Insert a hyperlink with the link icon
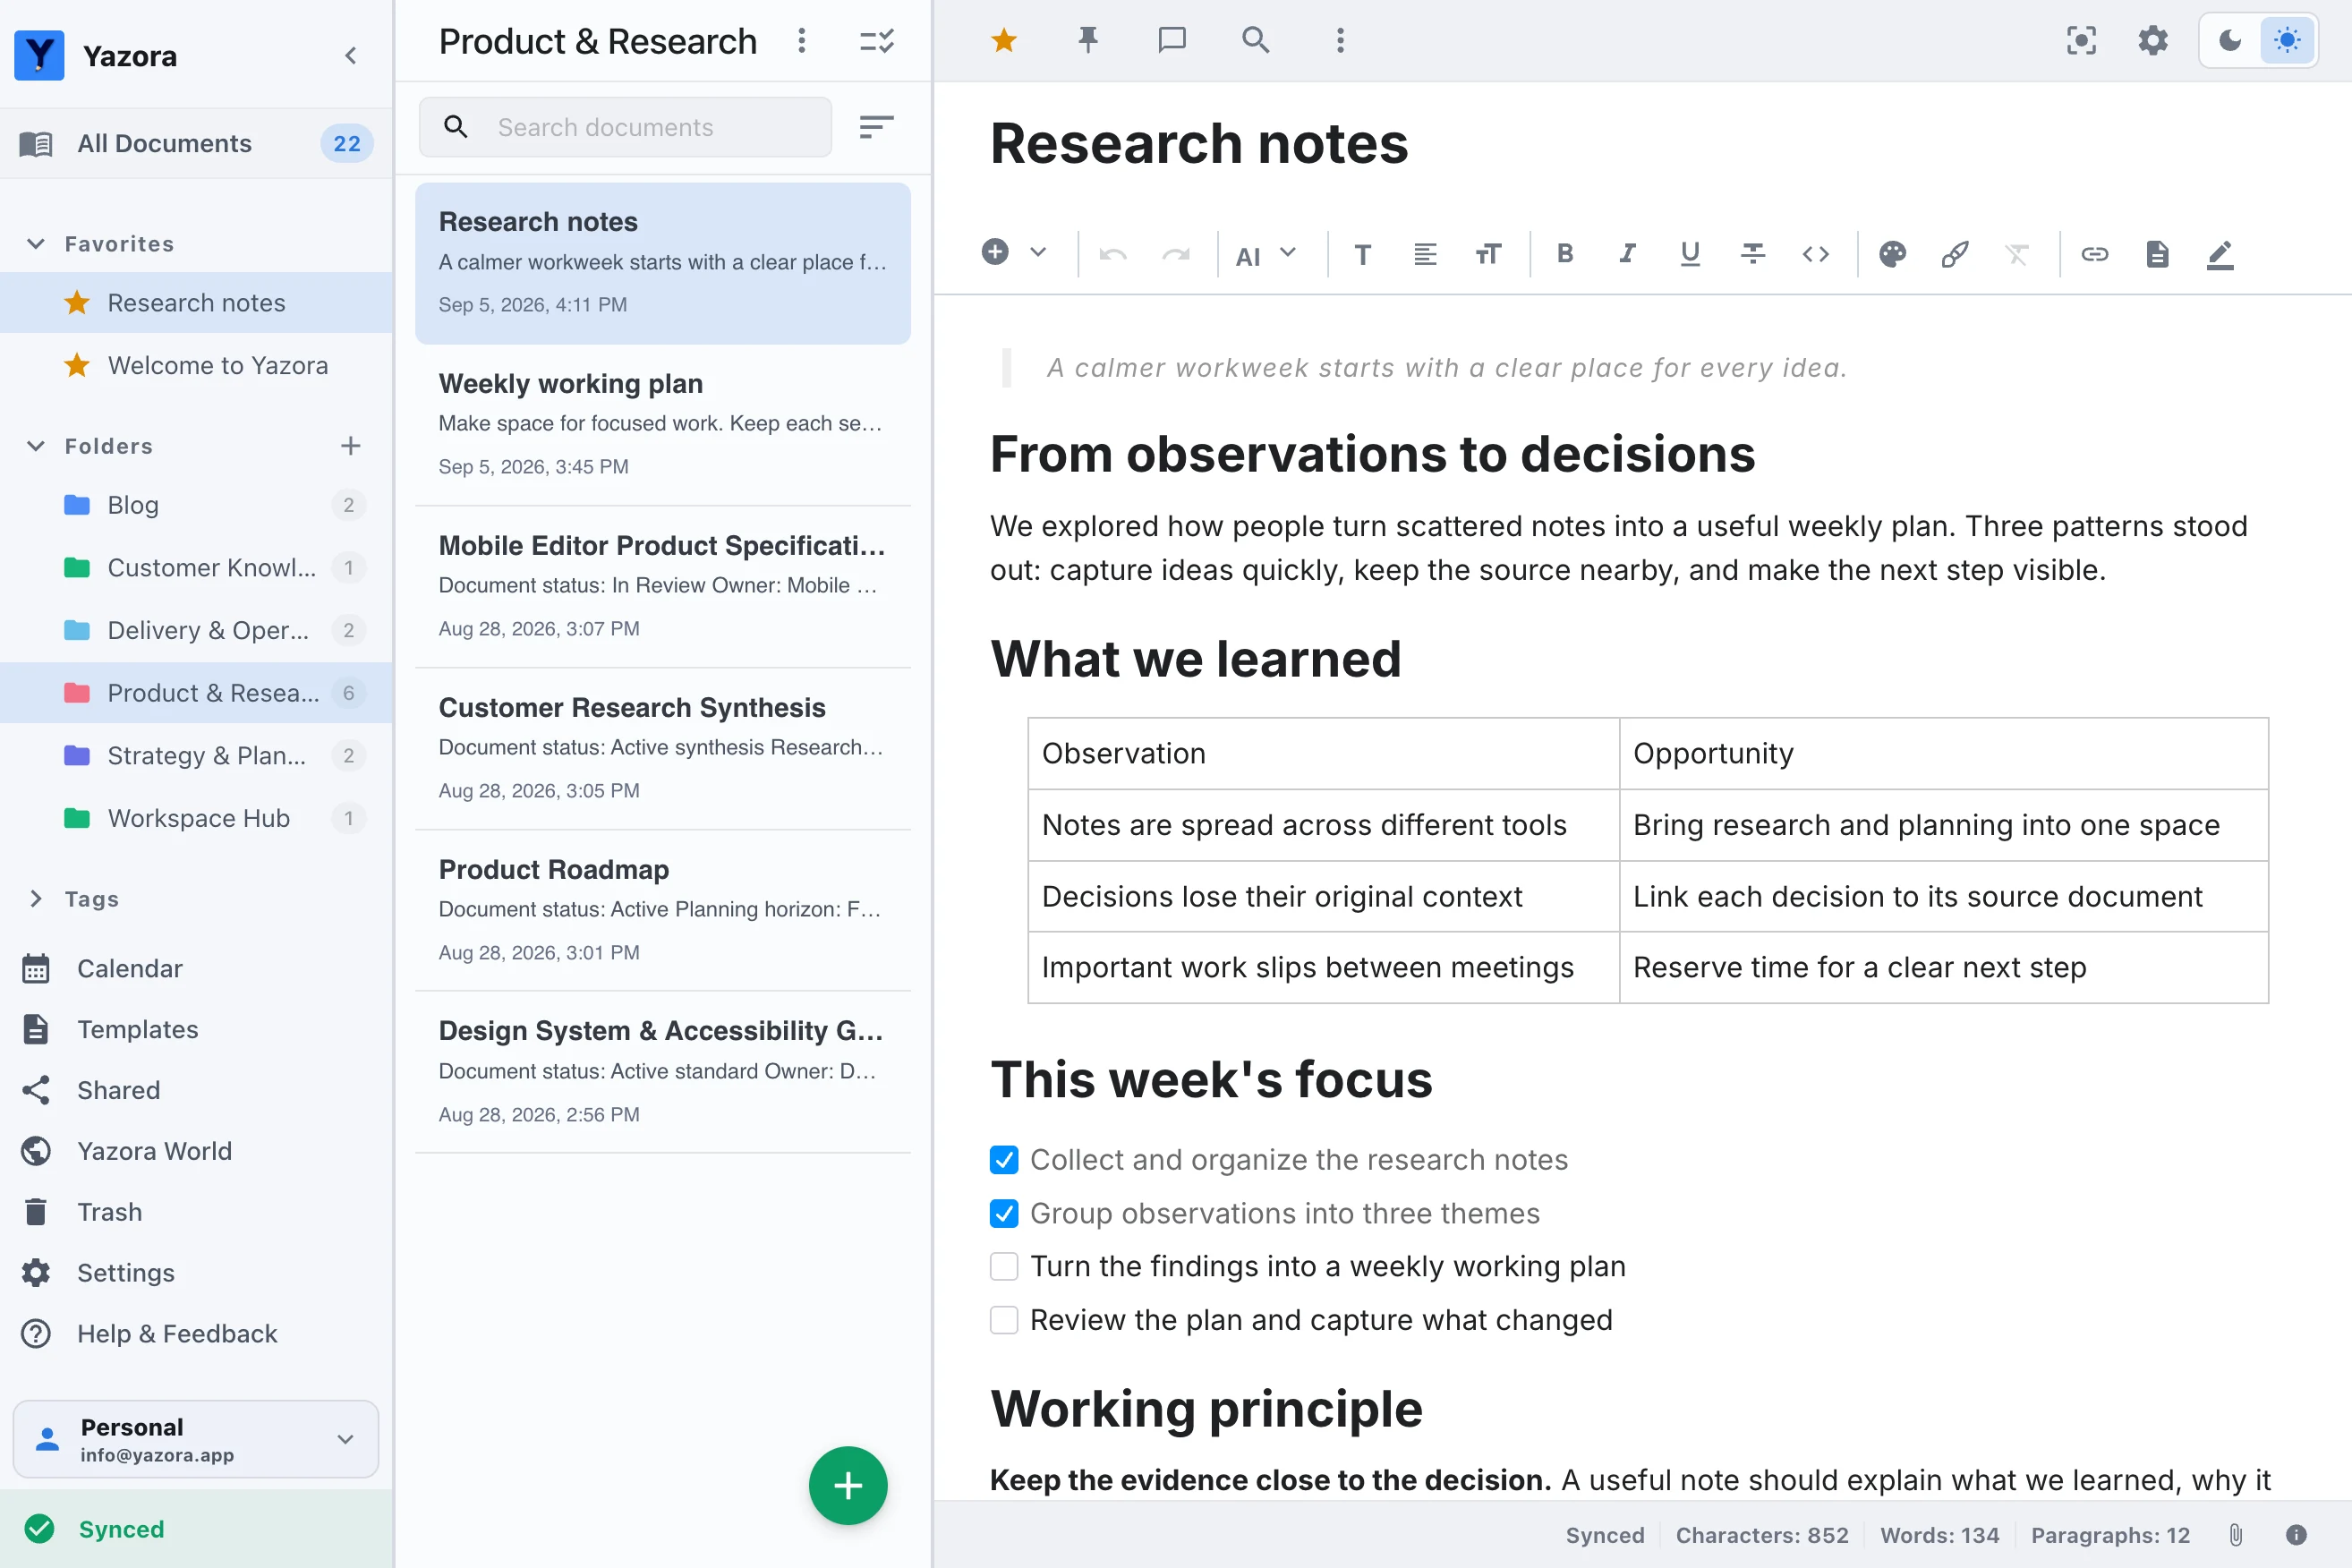 click(x=2094, y=254)
